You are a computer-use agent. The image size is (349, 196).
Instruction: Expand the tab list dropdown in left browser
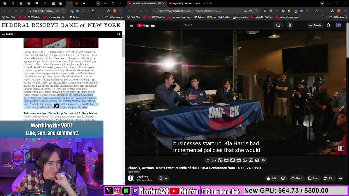pos(98,4)
